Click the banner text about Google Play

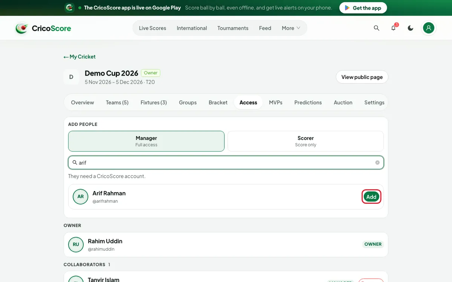(x=132, y=8)
